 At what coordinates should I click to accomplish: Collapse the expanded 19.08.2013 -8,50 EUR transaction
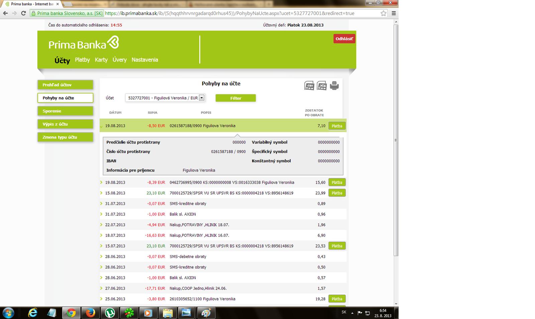(101, 126)
